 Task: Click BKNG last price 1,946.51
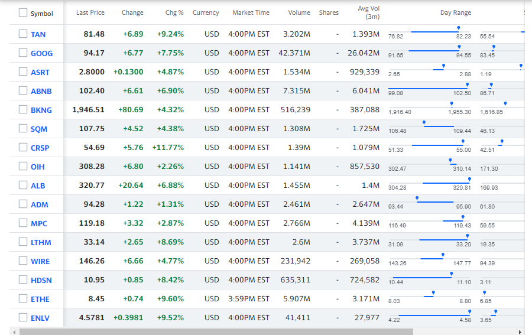click(x=88, y=109)
